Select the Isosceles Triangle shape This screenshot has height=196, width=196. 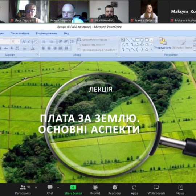click(x=123, y=45)
